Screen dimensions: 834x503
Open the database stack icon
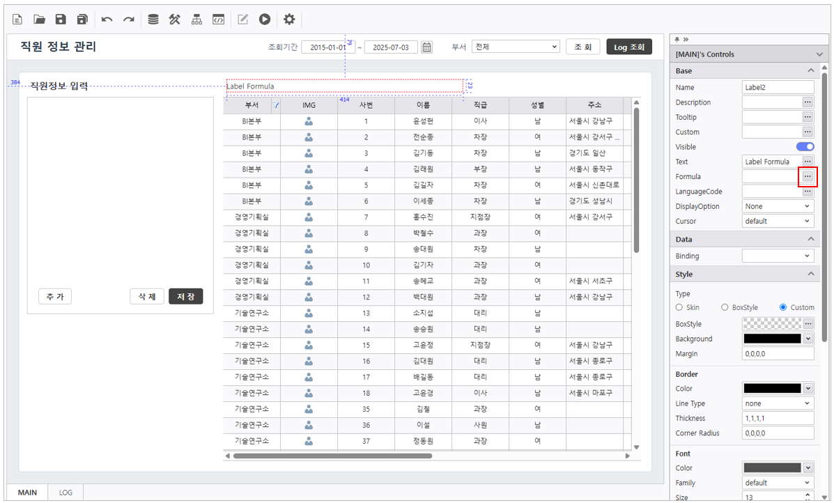(x=153, y=20)
